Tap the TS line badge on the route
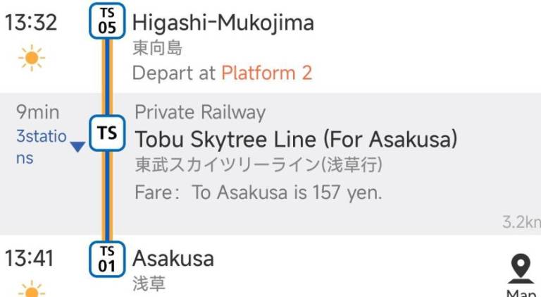 click(107, 132)
